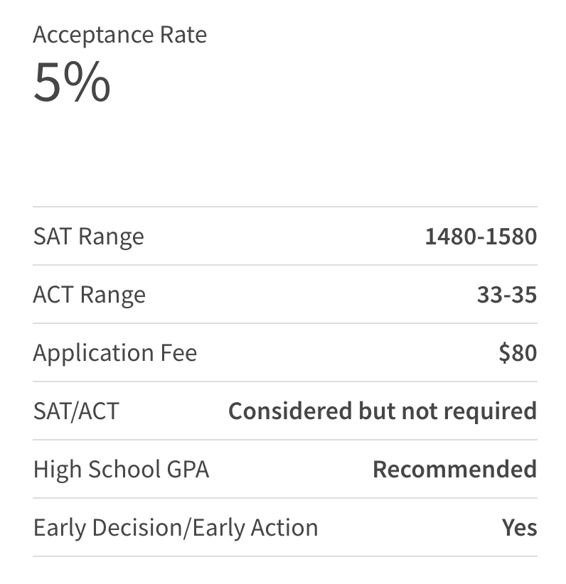This screenshot has width=566, height=584.
Task: Click the ACT Range label
Action: click(x=90, y=295)
